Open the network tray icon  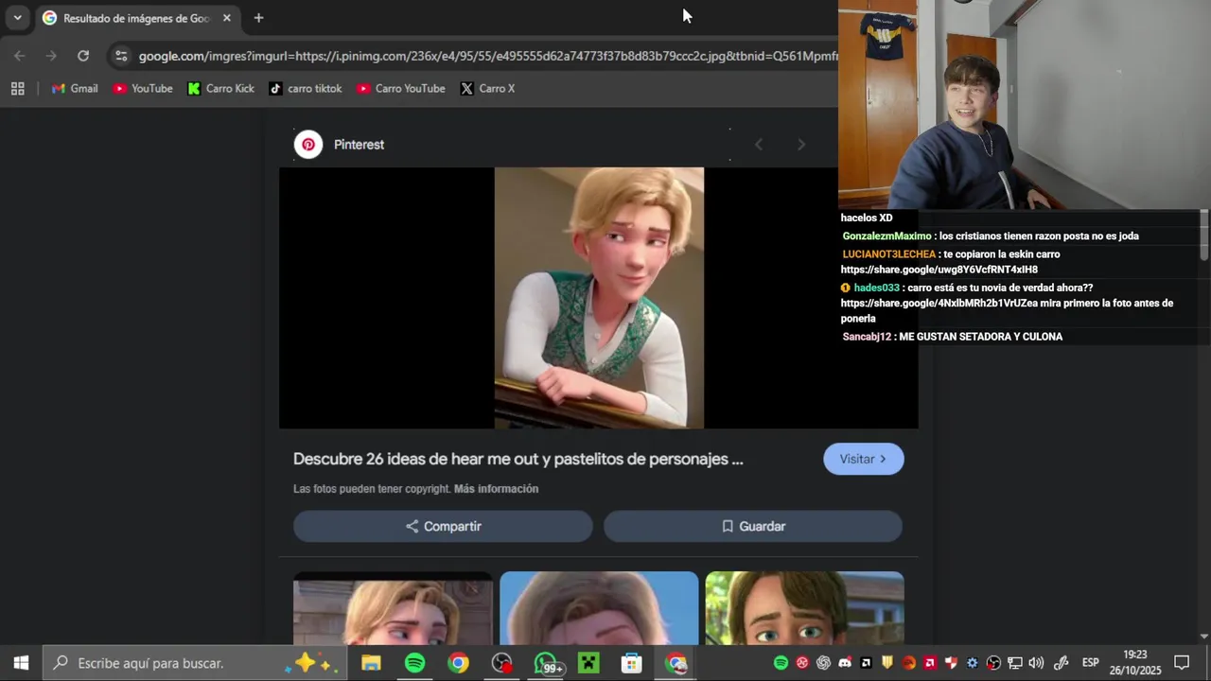tap(1015, 663)
